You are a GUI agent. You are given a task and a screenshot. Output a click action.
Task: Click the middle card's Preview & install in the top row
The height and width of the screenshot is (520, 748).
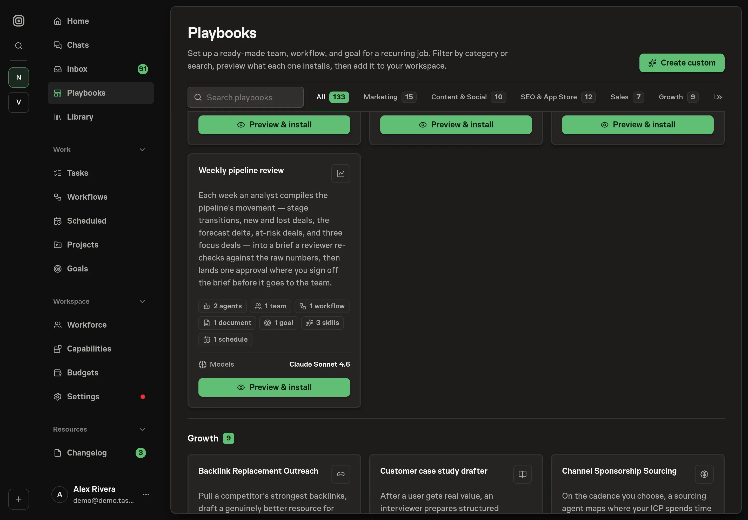[x=456, y=125]
